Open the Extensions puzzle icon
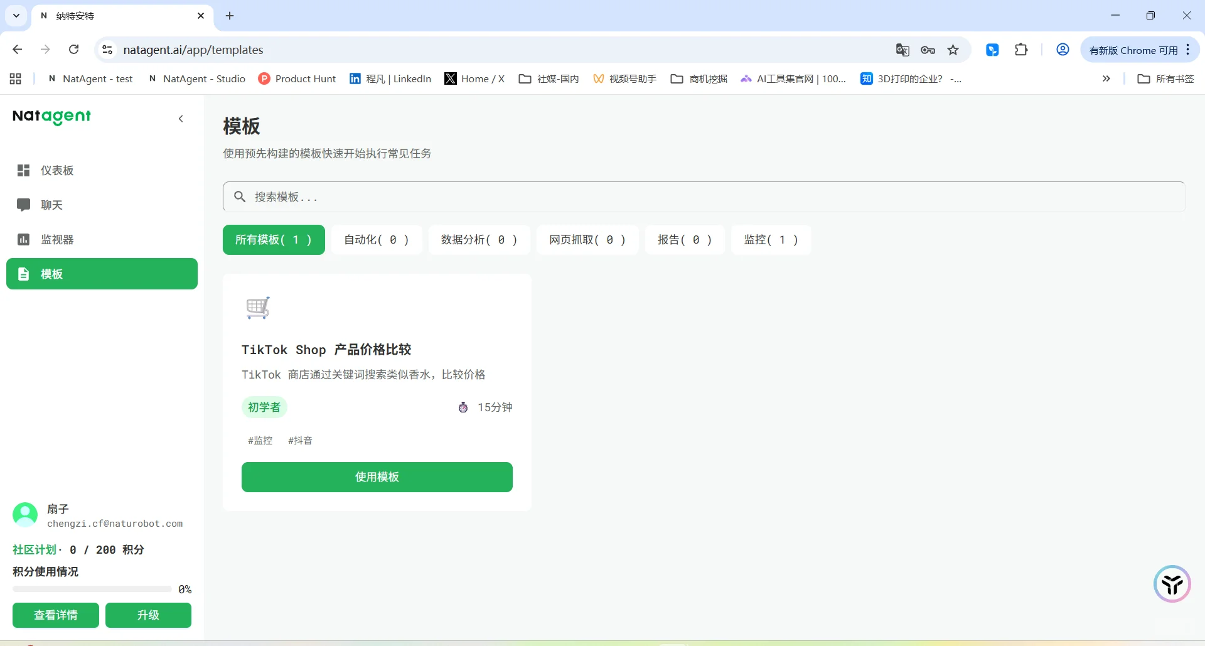The width and height of the screenshot is (1205, 646). [1021, 50]
